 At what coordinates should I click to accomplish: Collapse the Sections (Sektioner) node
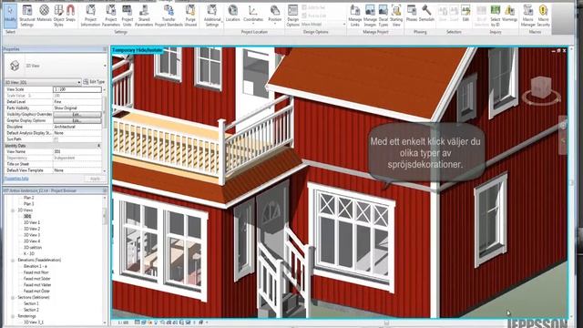coord(13,298)
